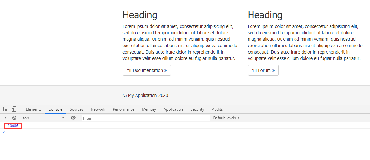Viewport: 370px width, 160px height.
Task: Show the console sidebar panel
Action: [5, 118]
